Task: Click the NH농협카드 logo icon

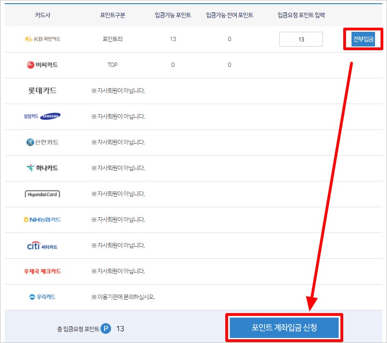Action: click(41, 220)
